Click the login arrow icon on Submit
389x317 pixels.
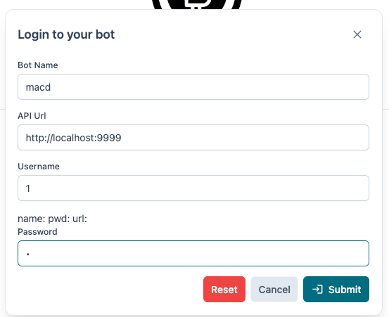click(317, 290)
